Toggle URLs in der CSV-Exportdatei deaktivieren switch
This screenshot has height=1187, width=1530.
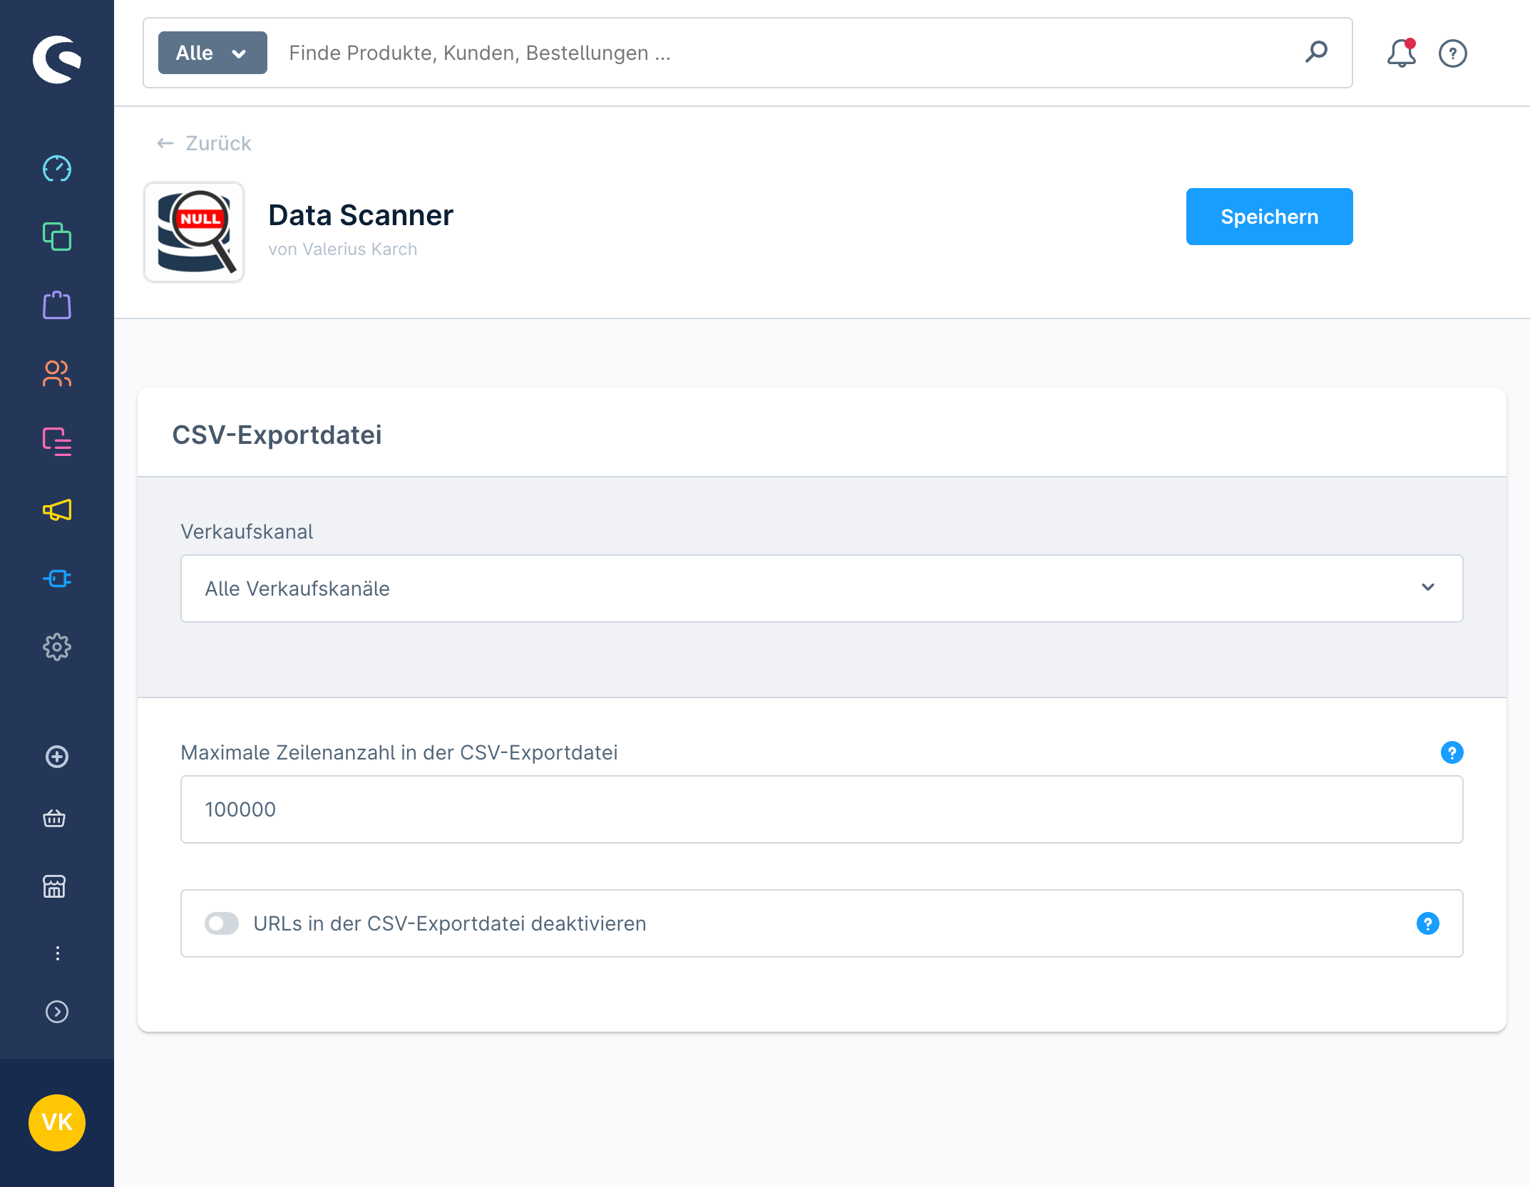pyautogui.click(x=222, y=923)
